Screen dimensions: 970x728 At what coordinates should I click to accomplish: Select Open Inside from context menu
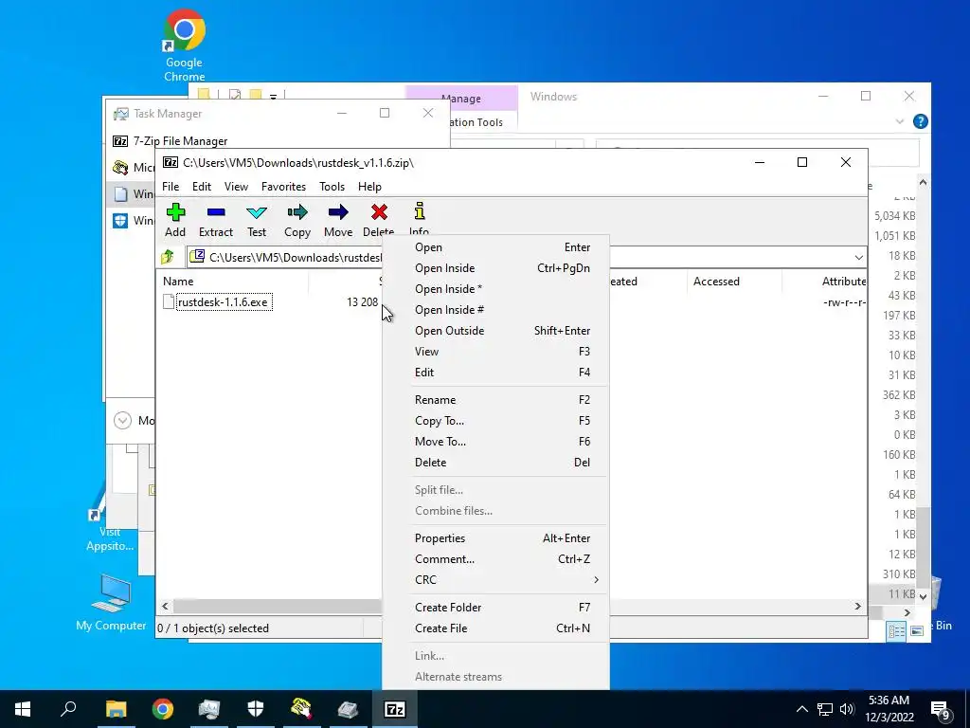[495, 268]
